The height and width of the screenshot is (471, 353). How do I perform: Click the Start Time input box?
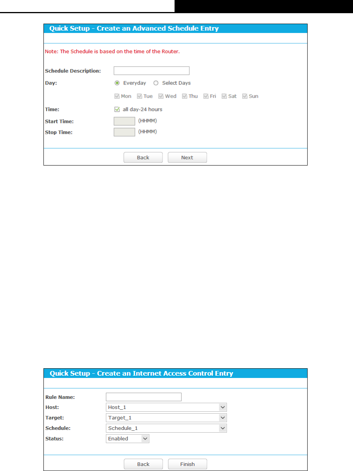pyautogui.click(x=124, y=121)
